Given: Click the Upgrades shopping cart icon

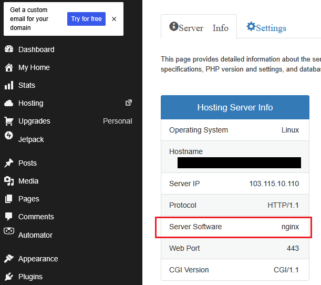Looking at the screenshot, I should (9, 121).
